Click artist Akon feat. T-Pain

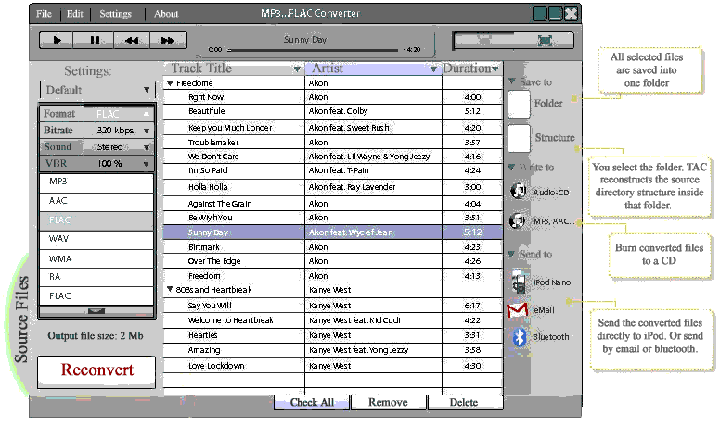click(339, 170)
